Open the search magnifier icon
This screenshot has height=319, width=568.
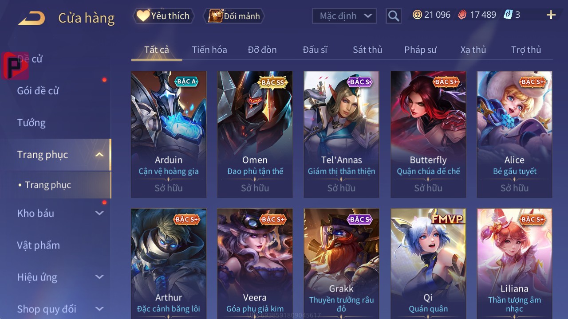(394, 16)
